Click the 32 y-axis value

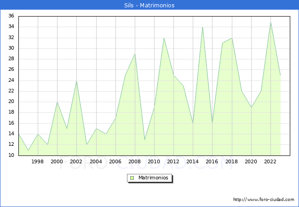[11, 38]
